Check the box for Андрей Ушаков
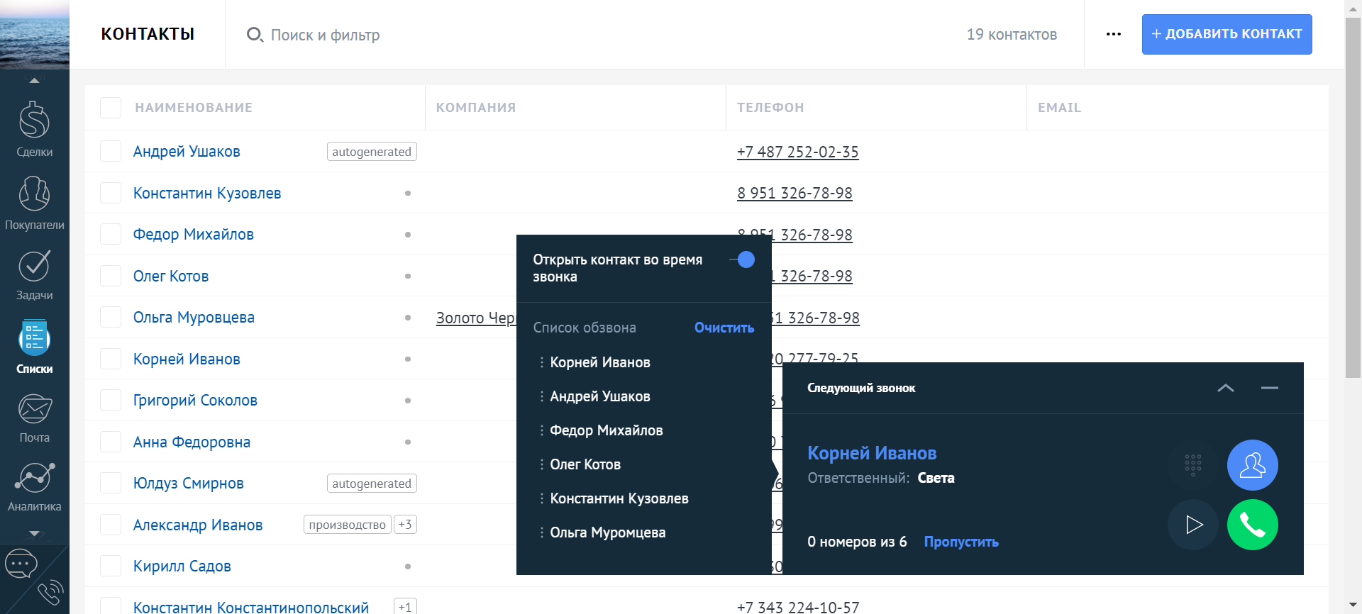This screenshot has width=1362, height=614. pos(111,152)
